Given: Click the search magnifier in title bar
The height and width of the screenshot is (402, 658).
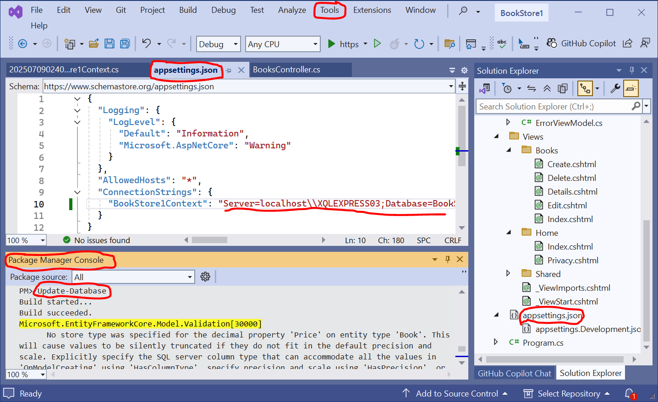Looking at the screenshot, I should coord(464,11).
